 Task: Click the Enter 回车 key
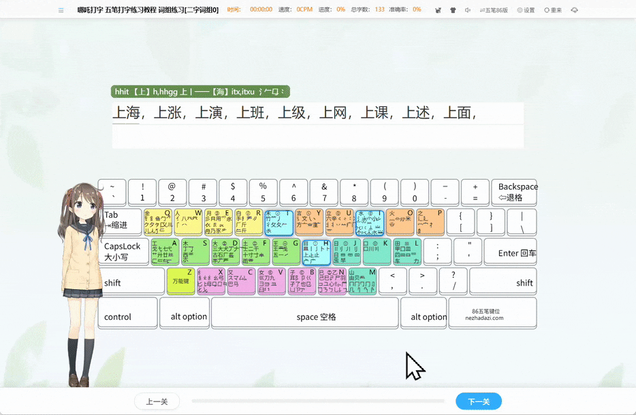511,252
